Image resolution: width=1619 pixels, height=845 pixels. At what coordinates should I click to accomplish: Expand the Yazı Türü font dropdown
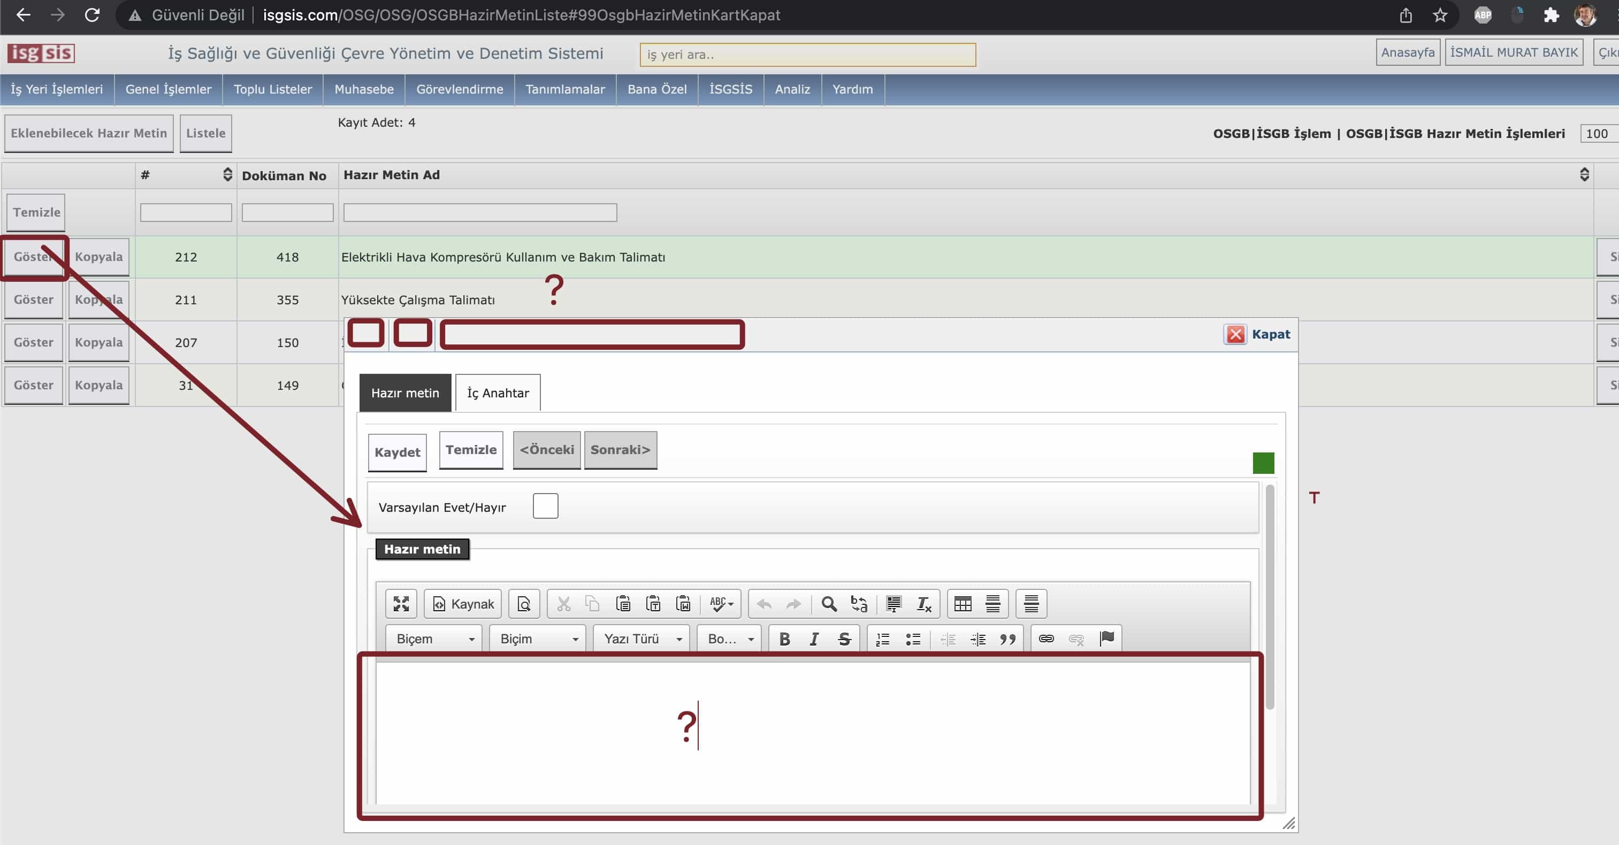642,639
